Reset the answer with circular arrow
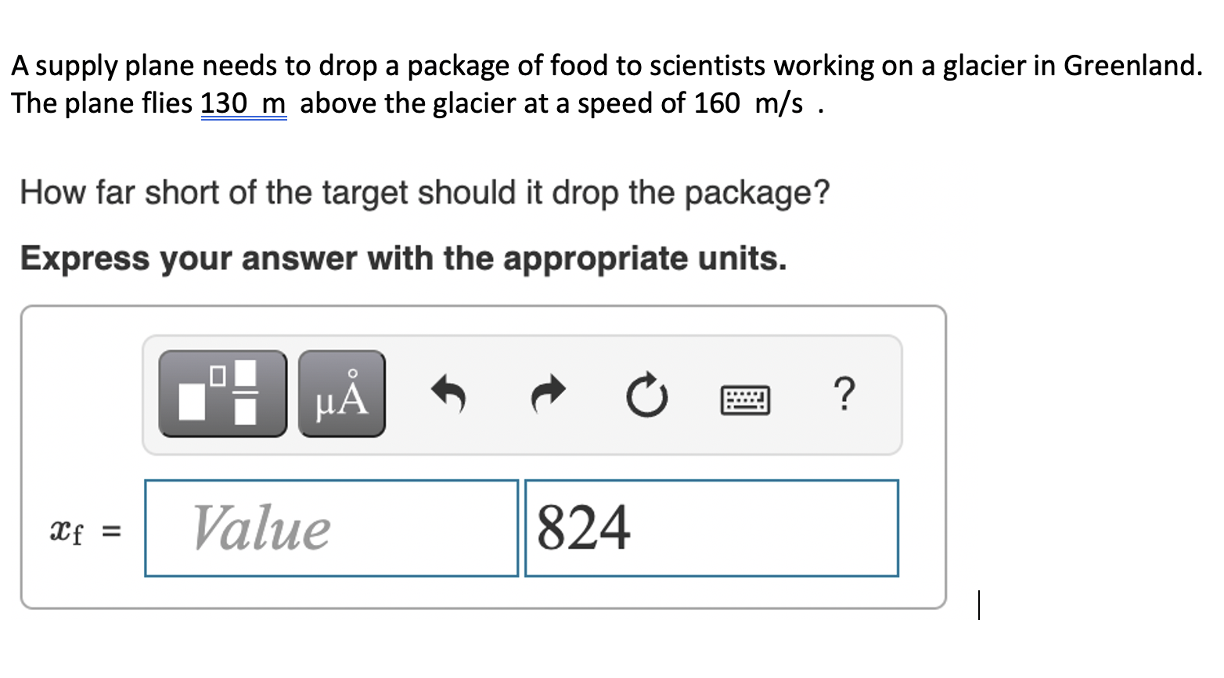Viewport: 1224px width, 678px height. click(x=646, y=396)
